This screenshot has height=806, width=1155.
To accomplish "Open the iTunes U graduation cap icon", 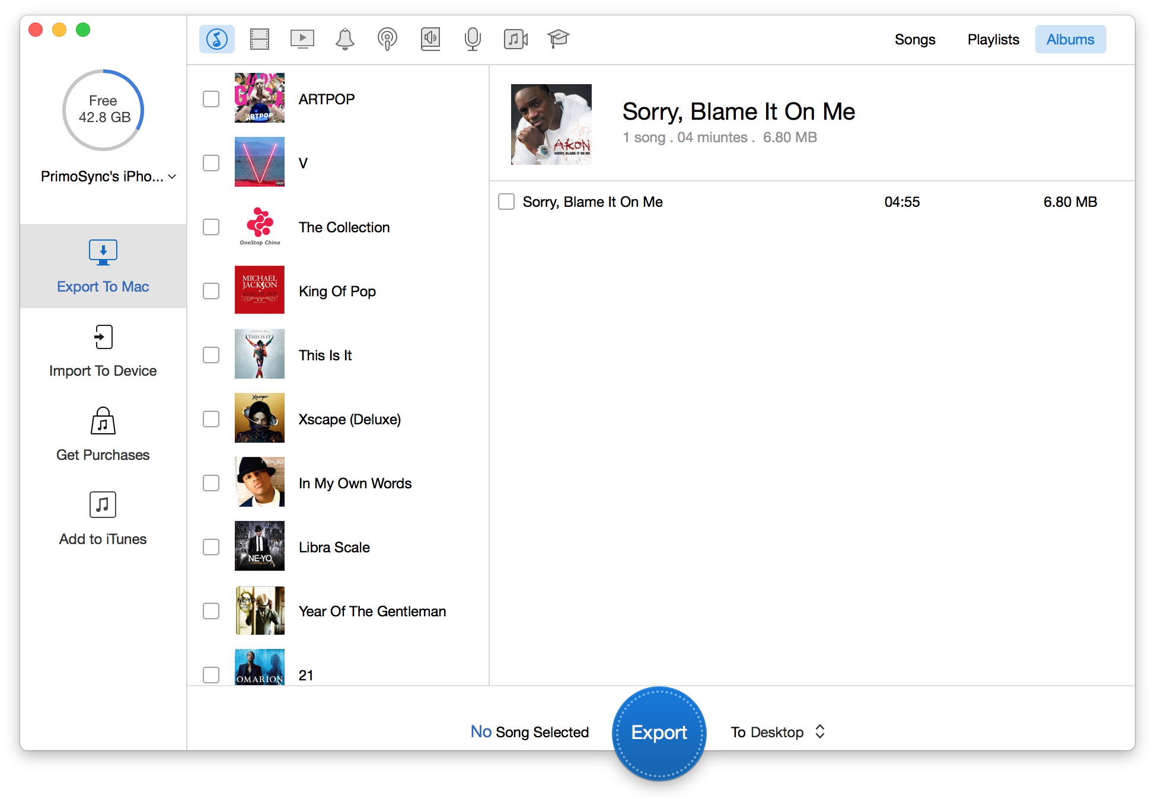I will pos(558,39).
